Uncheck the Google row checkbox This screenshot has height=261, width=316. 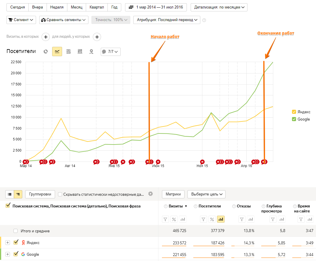pos(16,254)
